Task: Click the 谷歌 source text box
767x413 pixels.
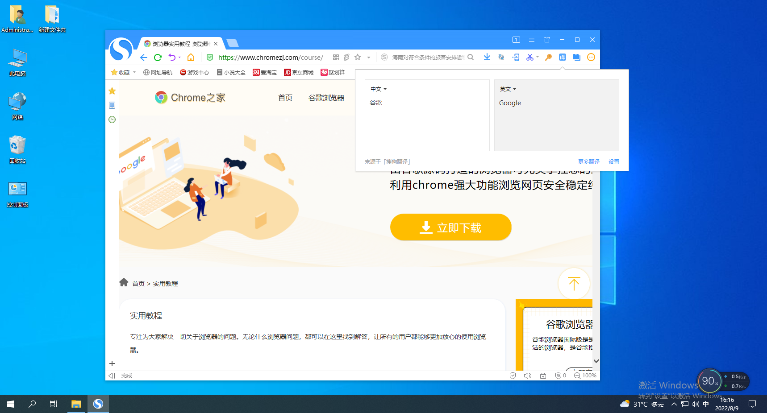Action: pyautogui.click(x=427, y=115)
